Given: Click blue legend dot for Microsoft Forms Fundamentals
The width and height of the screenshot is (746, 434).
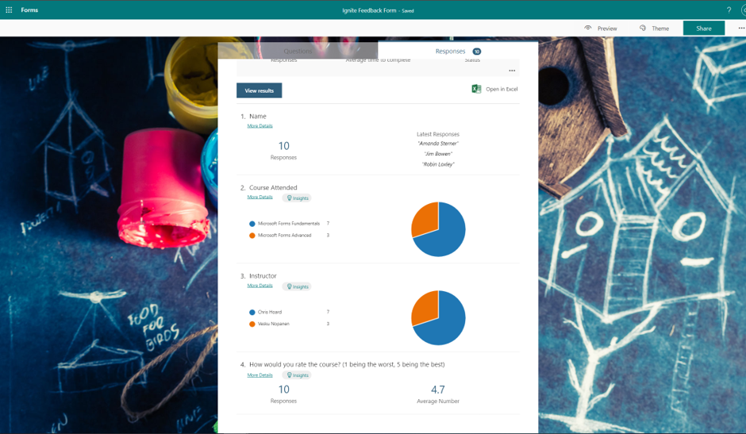Looking at the screenshot, I should [x=252, y=224].
